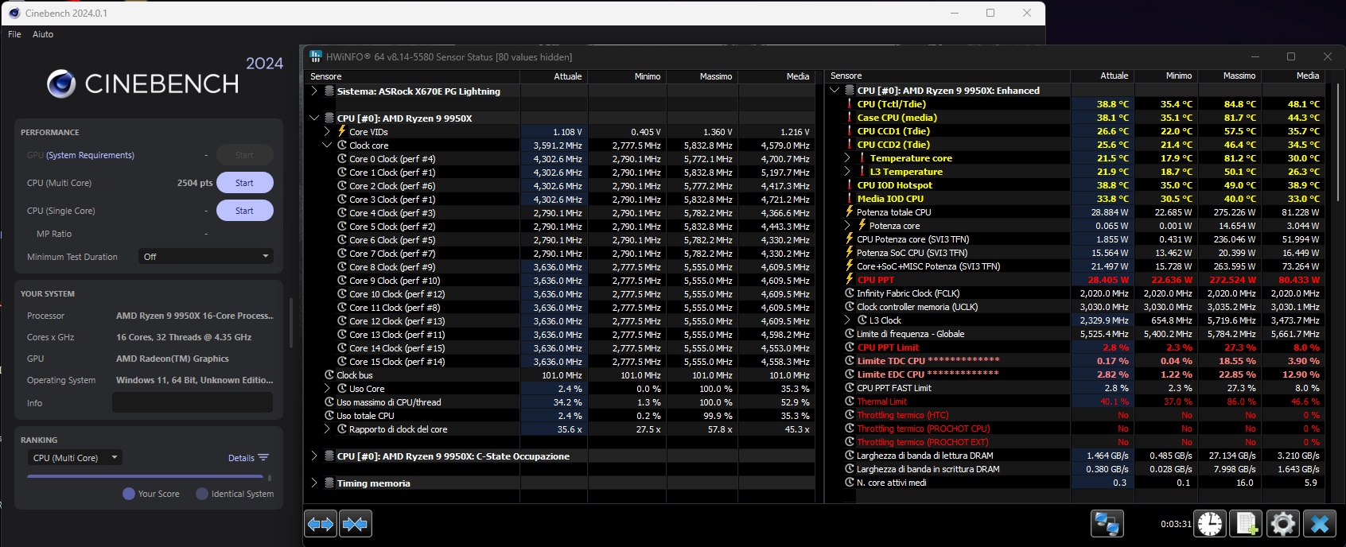Expand the C-State Occupazione node
1346x547 pixels.
tap(314, 456)
